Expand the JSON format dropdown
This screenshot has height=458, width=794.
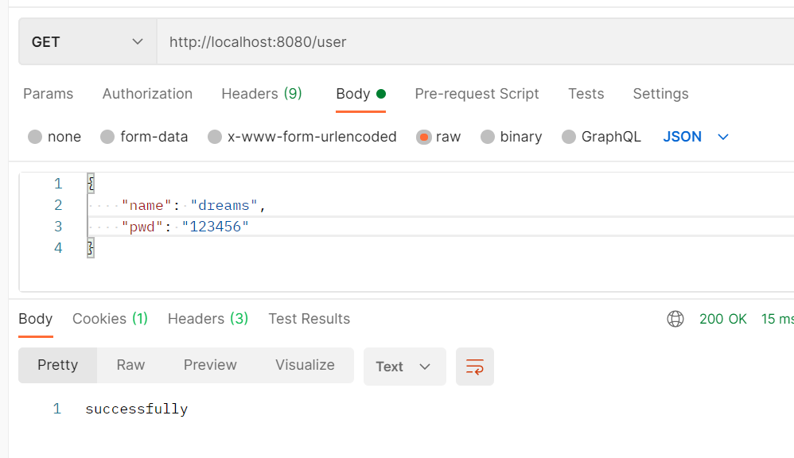(696, 137)
